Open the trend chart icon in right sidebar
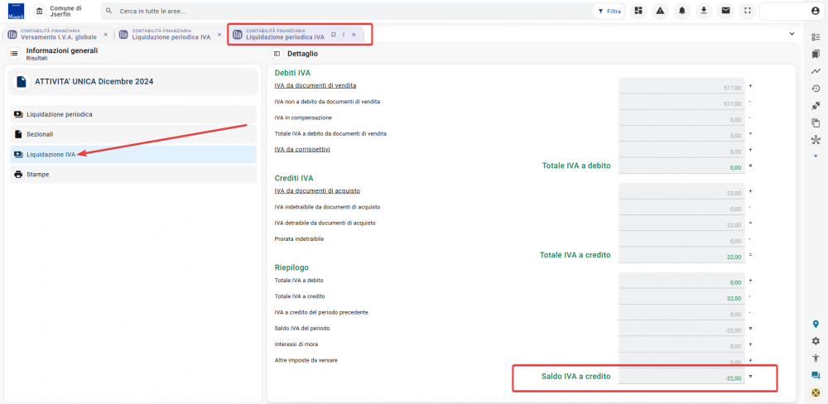The width and height of the screenshot is (828, 404). point(816,70)
